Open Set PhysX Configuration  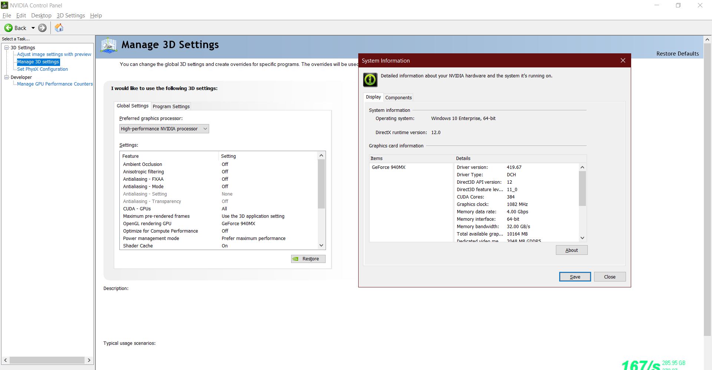(43, 69)
